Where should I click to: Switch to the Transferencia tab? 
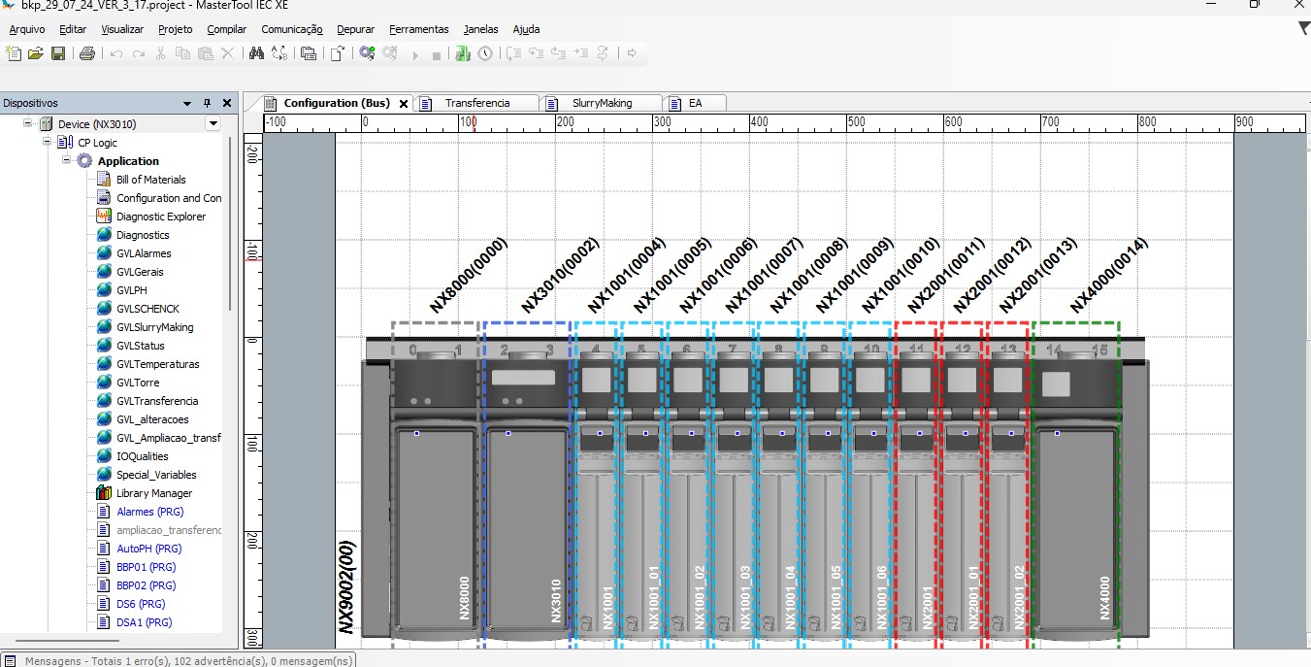(476, 103)
